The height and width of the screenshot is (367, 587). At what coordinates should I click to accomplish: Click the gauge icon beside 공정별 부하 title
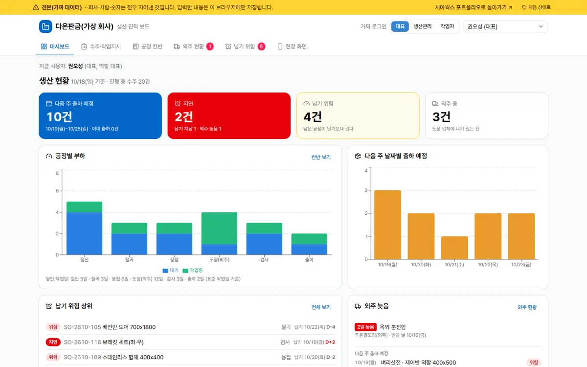tap(49, 156)
